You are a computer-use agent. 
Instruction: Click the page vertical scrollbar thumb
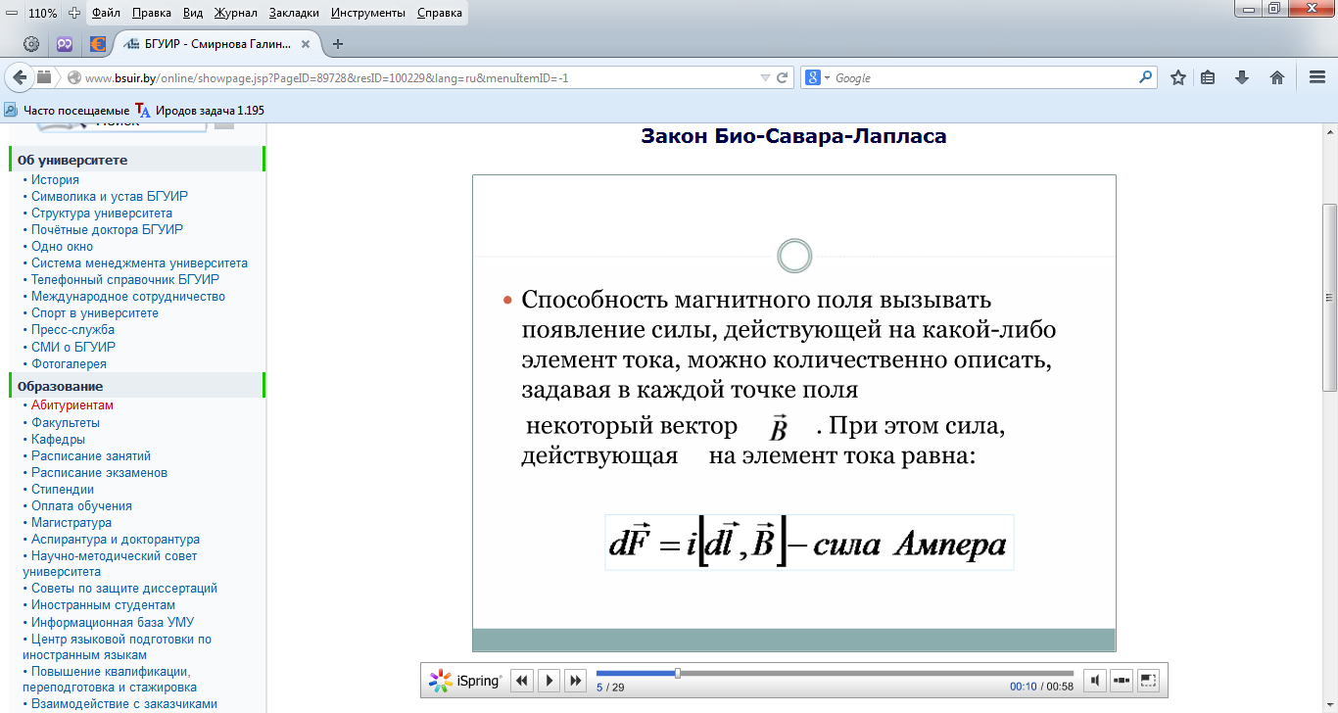pos(1329,298)
